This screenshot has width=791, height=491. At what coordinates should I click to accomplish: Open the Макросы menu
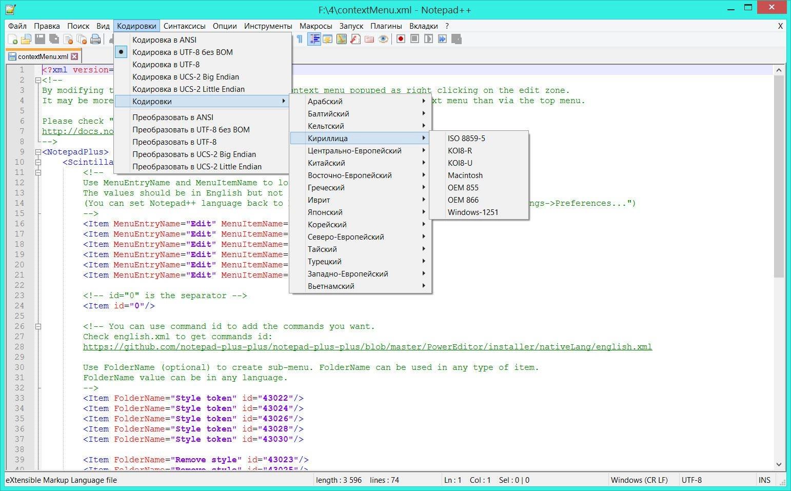pyautogui.click(x=315, y=26)
